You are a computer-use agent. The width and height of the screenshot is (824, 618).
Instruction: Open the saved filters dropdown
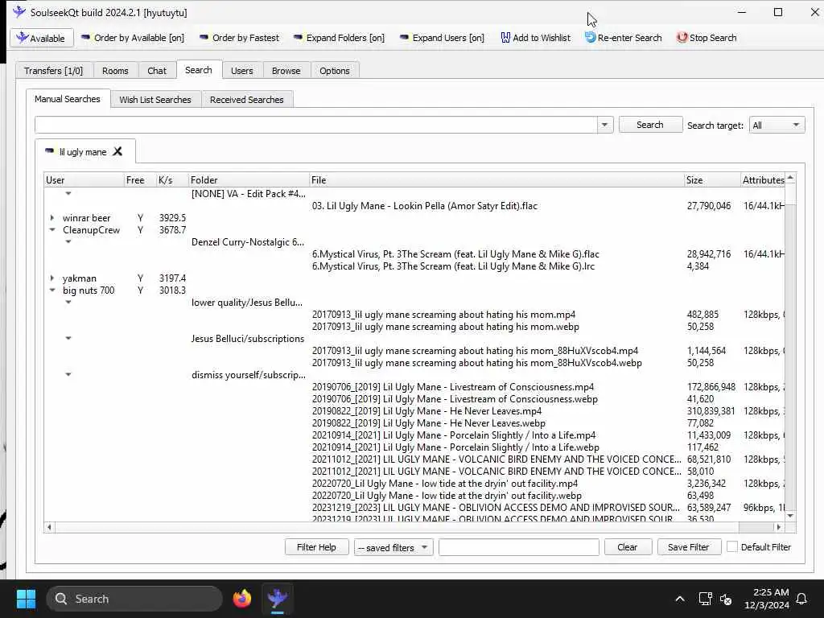pos(393,547)
